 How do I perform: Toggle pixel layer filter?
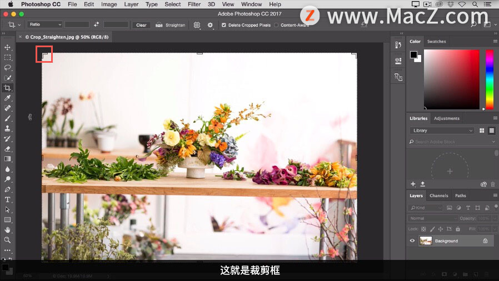point(450,208)
